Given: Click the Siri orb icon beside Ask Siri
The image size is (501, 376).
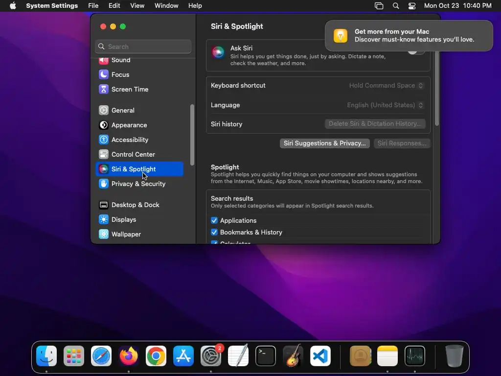Looking at the screenshot, I should tap(218, 52).
